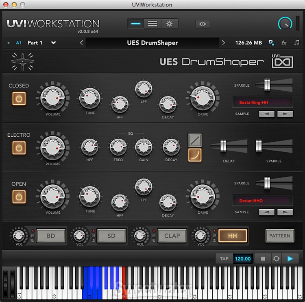
Task: Click the OPEN section SPARKLE slider handle
Action: 267,183
